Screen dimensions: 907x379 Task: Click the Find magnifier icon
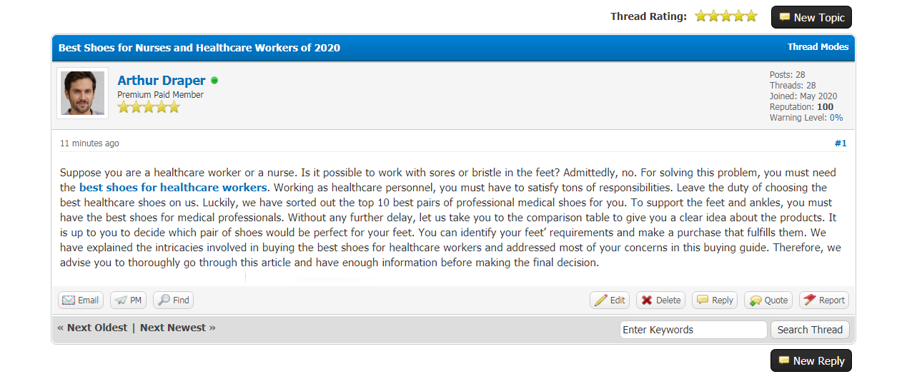164,300
